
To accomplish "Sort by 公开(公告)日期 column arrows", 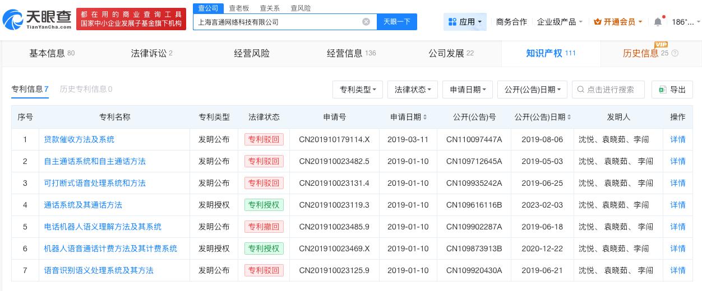I will [x=569, y=117].
